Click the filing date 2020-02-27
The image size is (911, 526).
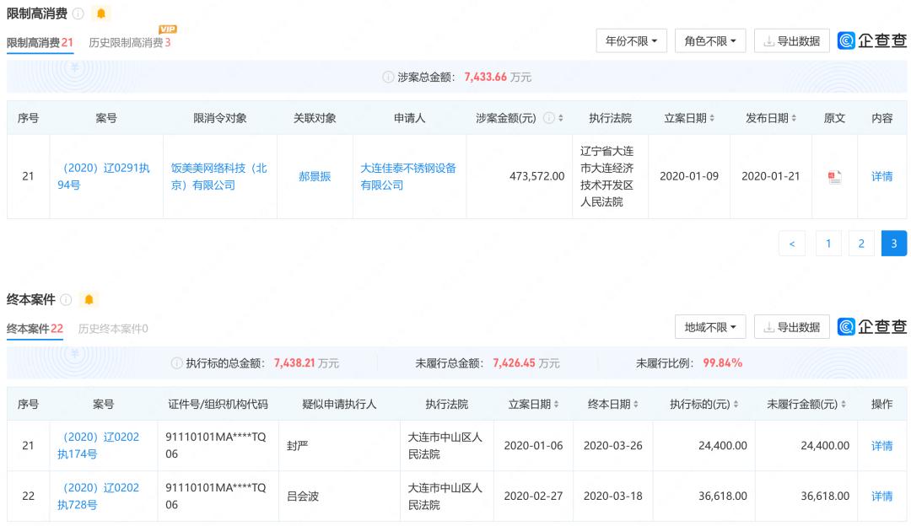coord(533,496)
